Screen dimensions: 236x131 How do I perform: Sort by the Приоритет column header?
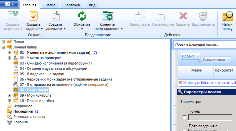click(x=224, y=70)
